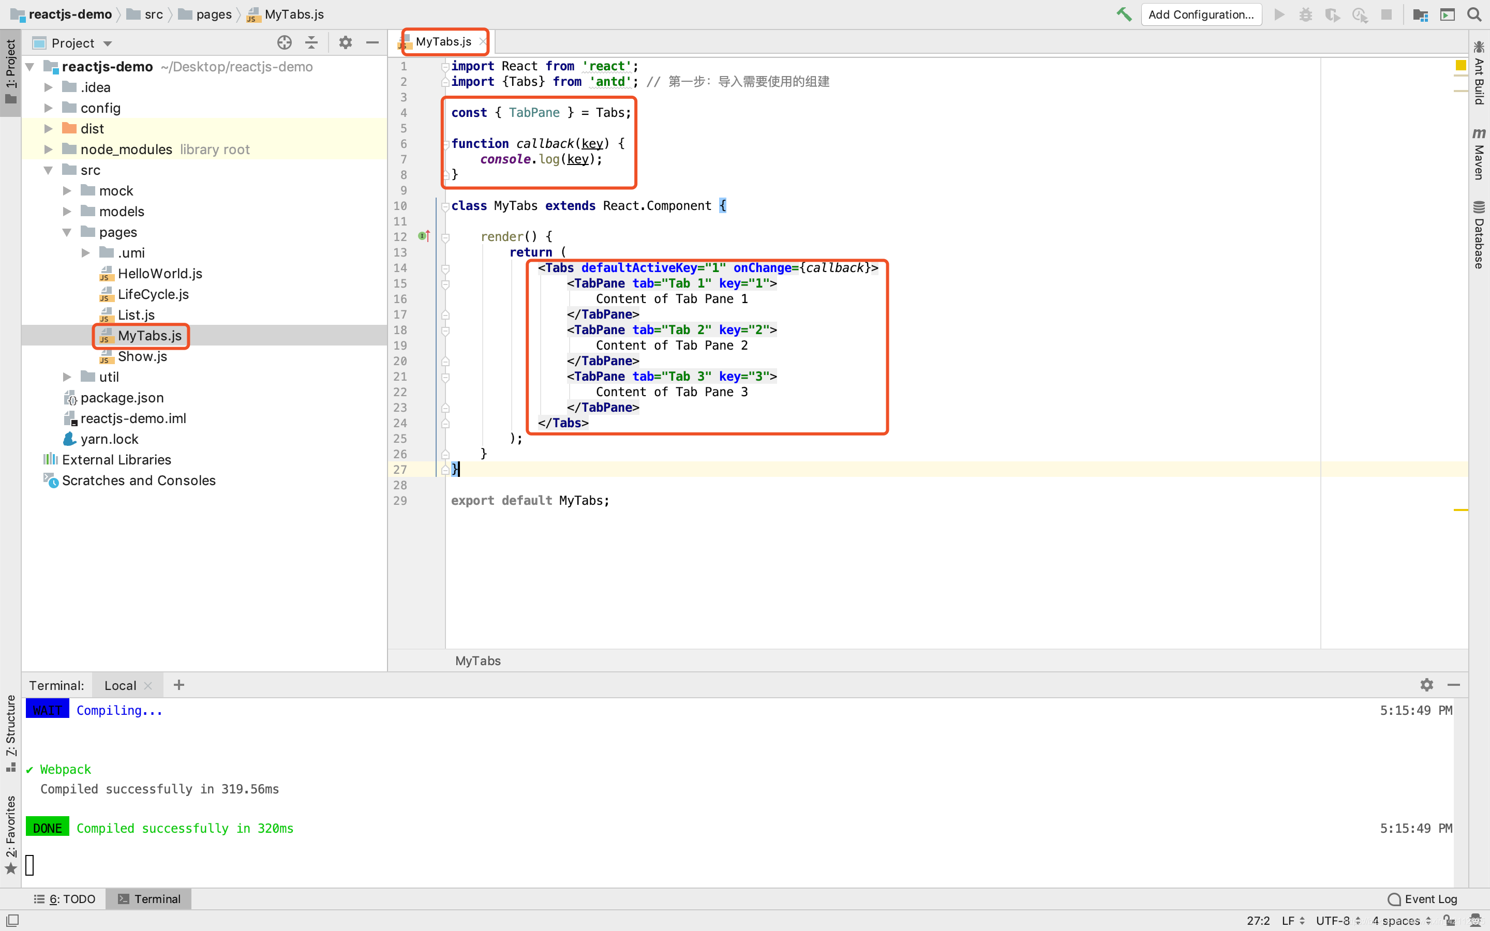Toggle the 1: Project side tool window
The image size is (1490, 931).
(x=10, y=72)
